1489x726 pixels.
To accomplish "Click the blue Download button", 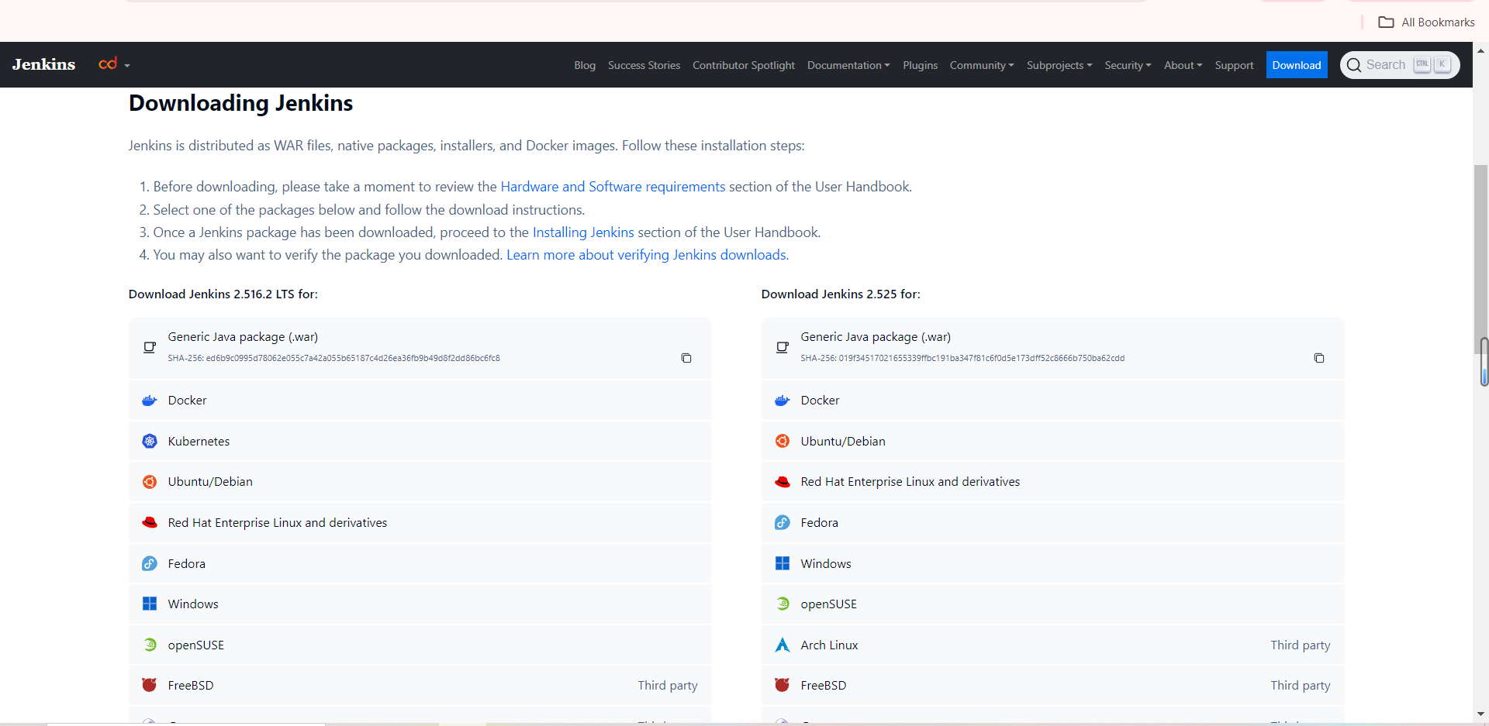I will tap(1297, 65).
